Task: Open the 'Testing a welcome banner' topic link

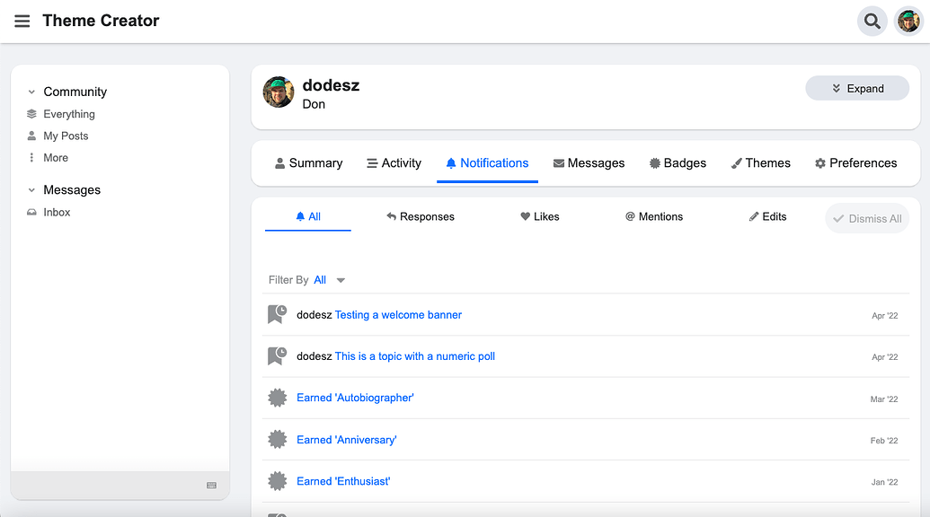Action: (x=398, y=315)
